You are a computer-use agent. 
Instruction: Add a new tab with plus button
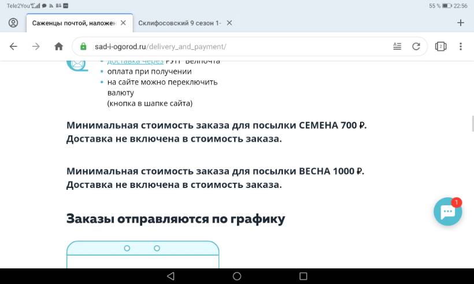click(461, 23)
